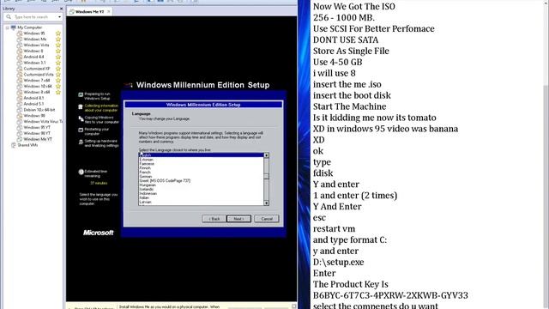Select the Customized Vista VM icon
549x309 pixels.
click(x=20, y=75)
